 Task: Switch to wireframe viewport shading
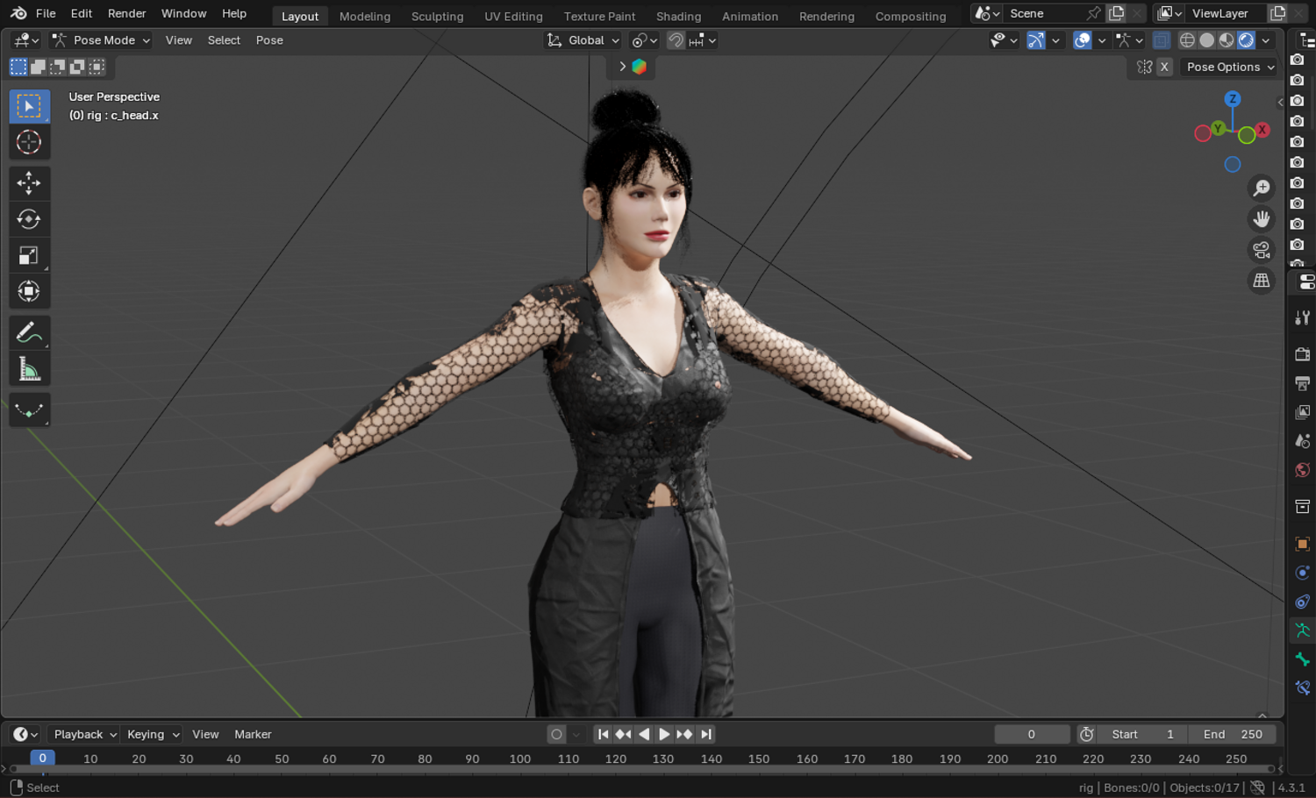[x=1187, y=40]
